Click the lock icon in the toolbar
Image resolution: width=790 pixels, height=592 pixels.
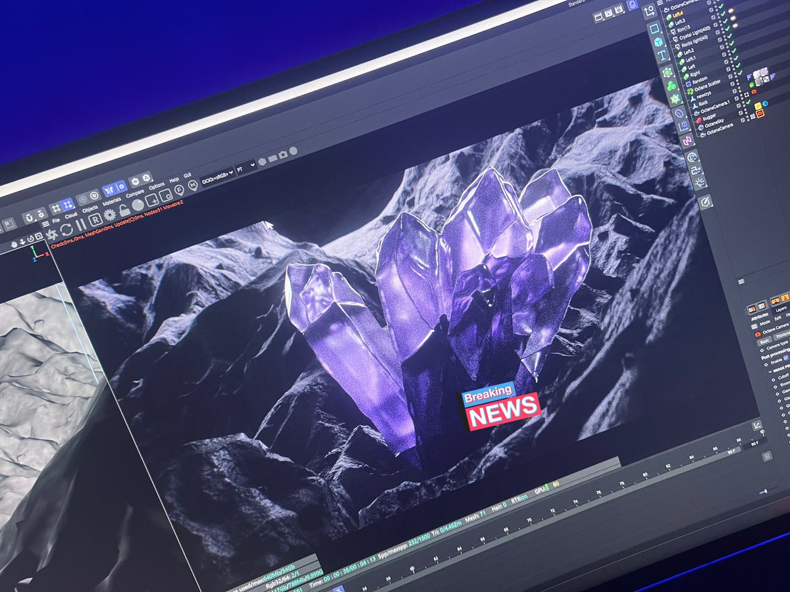pyautogui.click(x=125, y=210)
